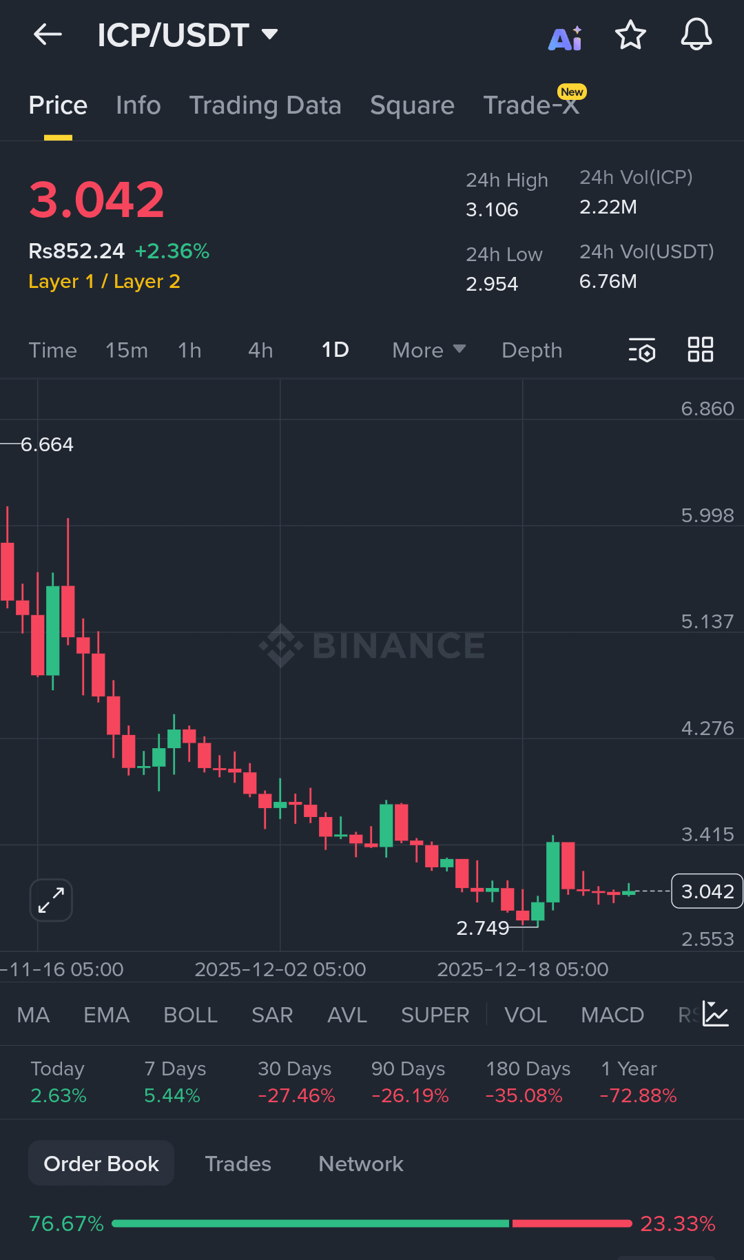Open the chart layout grid icon

coord(701,349)
